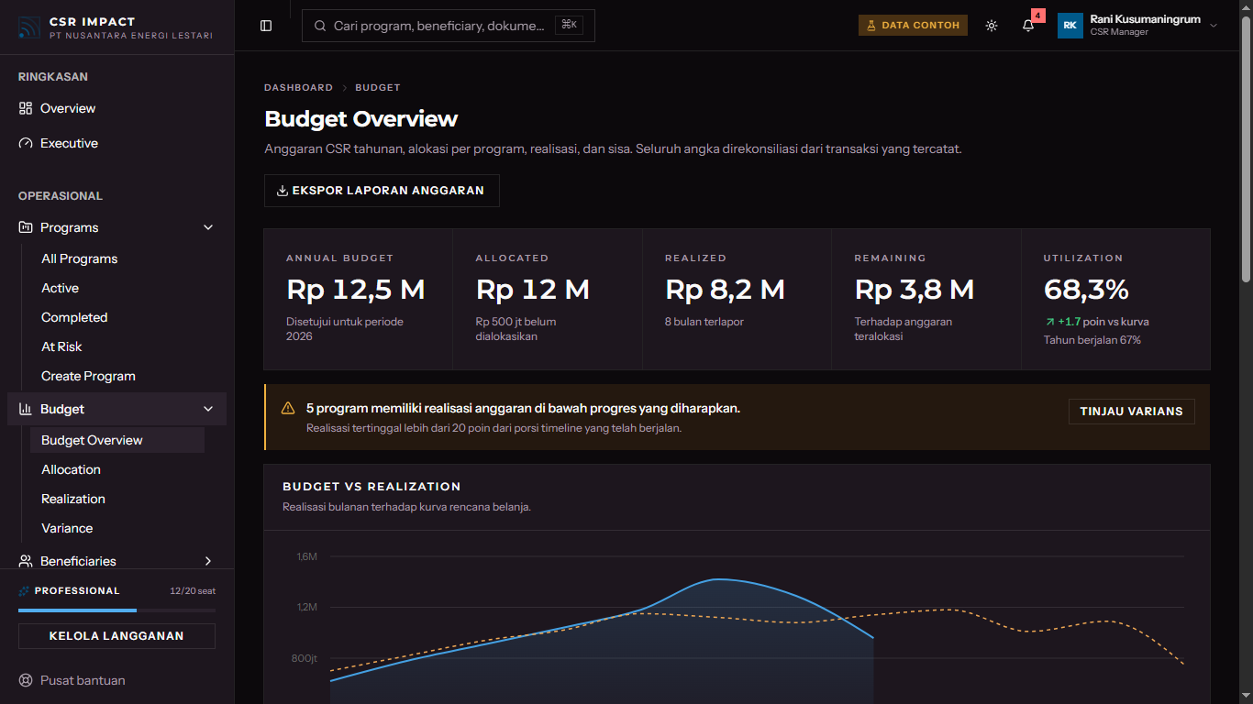Click the Kelola Langganan button
Image resolution: width=1253 pixels, height=704 pixels.
tap(116, 636)
